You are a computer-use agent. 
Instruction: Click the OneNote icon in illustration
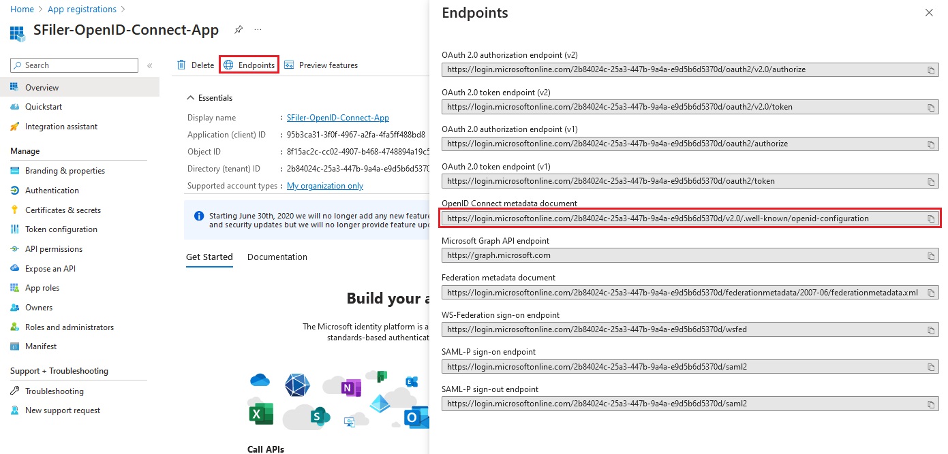[x=350, y=388]
